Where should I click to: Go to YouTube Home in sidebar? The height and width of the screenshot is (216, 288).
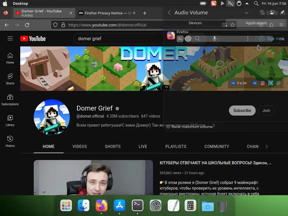pos(10,58)
